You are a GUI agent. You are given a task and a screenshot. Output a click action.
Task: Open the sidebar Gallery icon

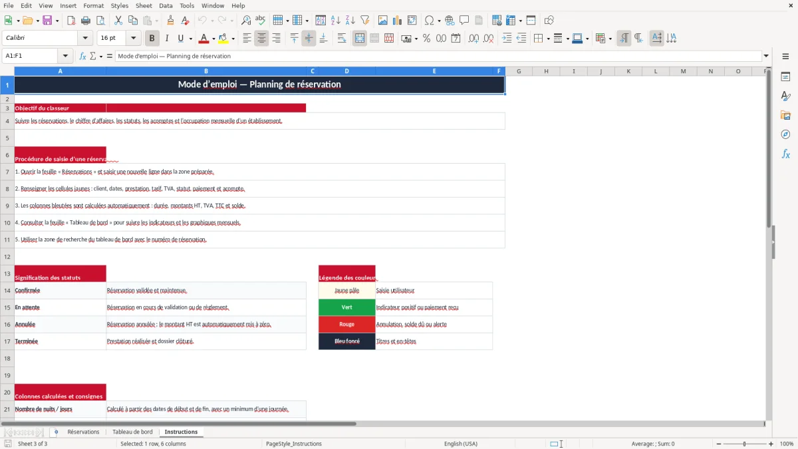785,115
